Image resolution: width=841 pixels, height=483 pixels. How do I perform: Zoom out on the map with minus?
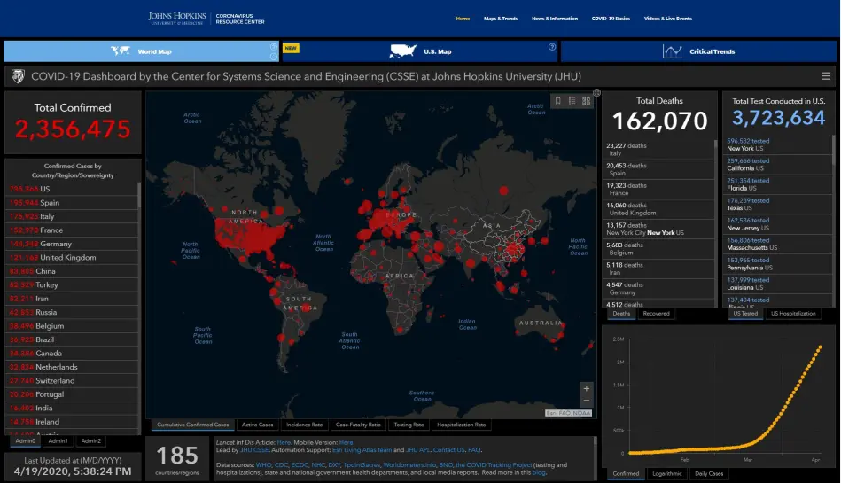coord(587,401)
